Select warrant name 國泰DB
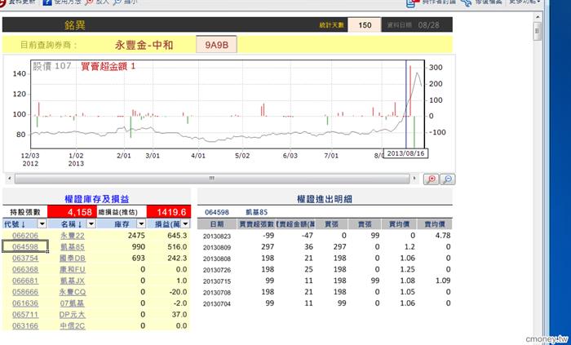 pos(73,258)
